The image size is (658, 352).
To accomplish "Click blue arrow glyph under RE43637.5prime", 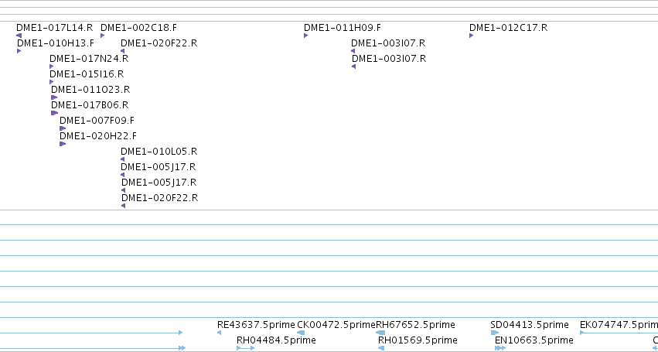I will 219,333.
